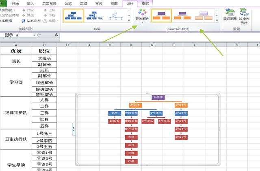Click the 学习部 merged cell

[x=16, y=82]
